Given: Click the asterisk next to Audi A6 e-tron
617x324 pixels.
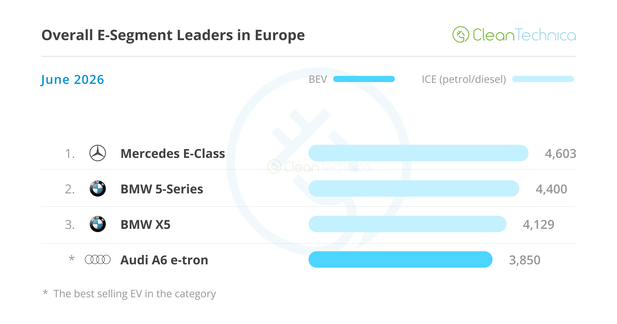Looking at the screenshot, I should tap(72, 258).
